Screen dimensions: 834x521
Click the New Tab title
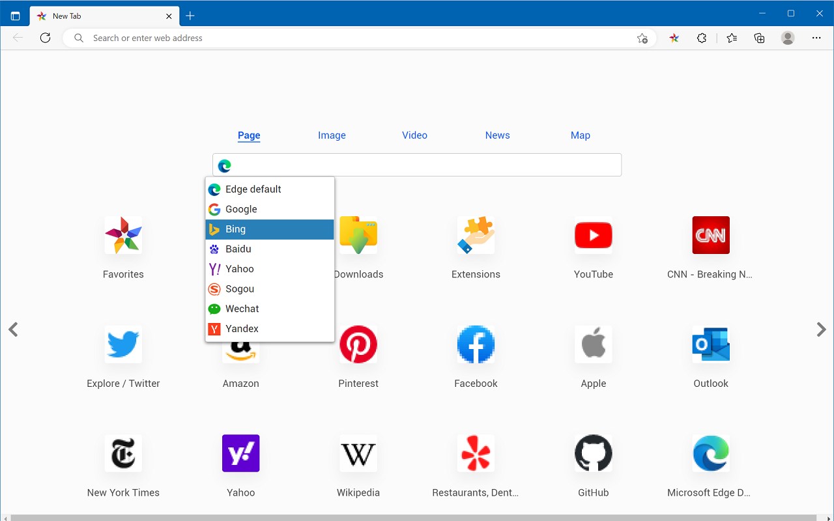[x=66, y=16]
